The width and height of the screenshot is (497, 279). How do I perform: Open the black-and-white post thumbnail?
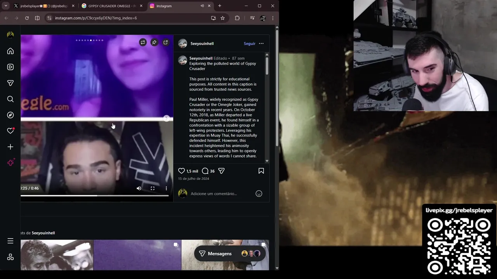(57, 255)
